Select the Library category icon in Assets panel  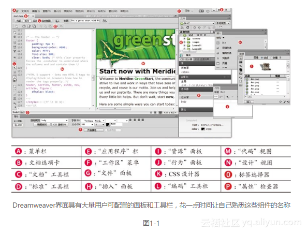[x=241, y=85]
